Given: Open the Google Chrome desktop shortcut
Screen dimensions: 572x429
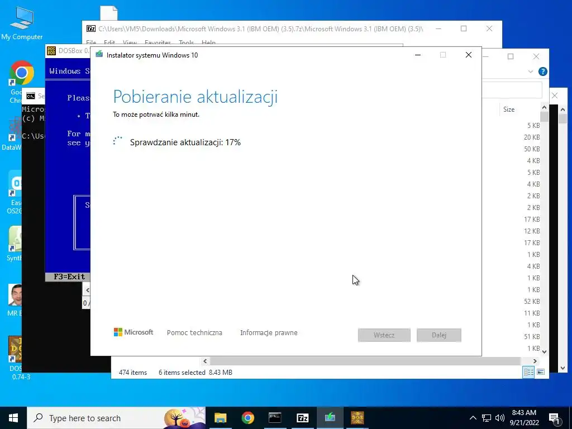Looking at the screenshot, I should [x=21, y=81].
